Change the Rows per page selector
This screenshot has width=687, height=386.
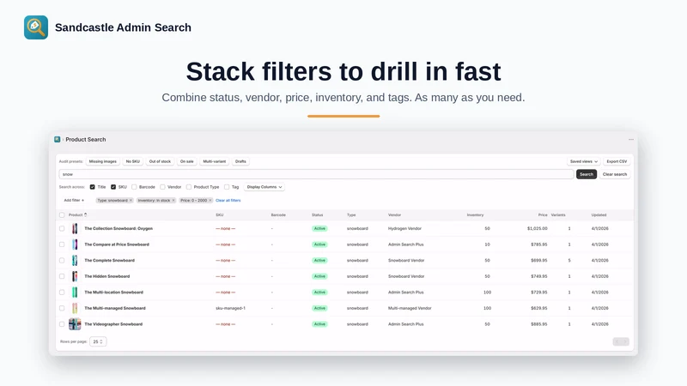(x=98, y=341)
